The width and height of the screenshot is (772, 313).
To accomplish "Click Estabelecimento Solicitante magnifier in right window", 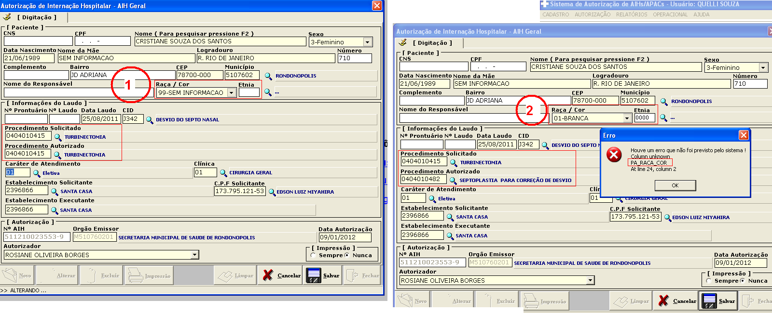I will pyautogui.click(x=450, y=217).
